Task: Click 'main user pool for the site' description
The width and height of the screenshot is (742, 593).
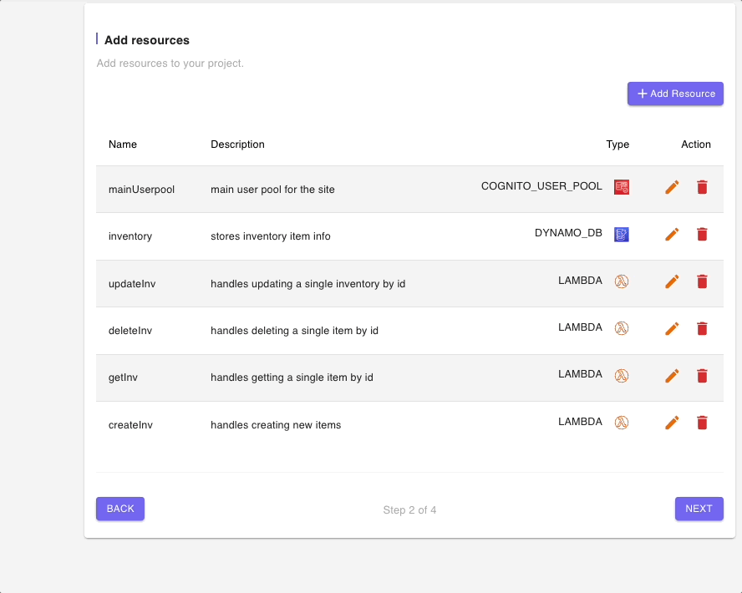Action: click(x=272, y=189)
